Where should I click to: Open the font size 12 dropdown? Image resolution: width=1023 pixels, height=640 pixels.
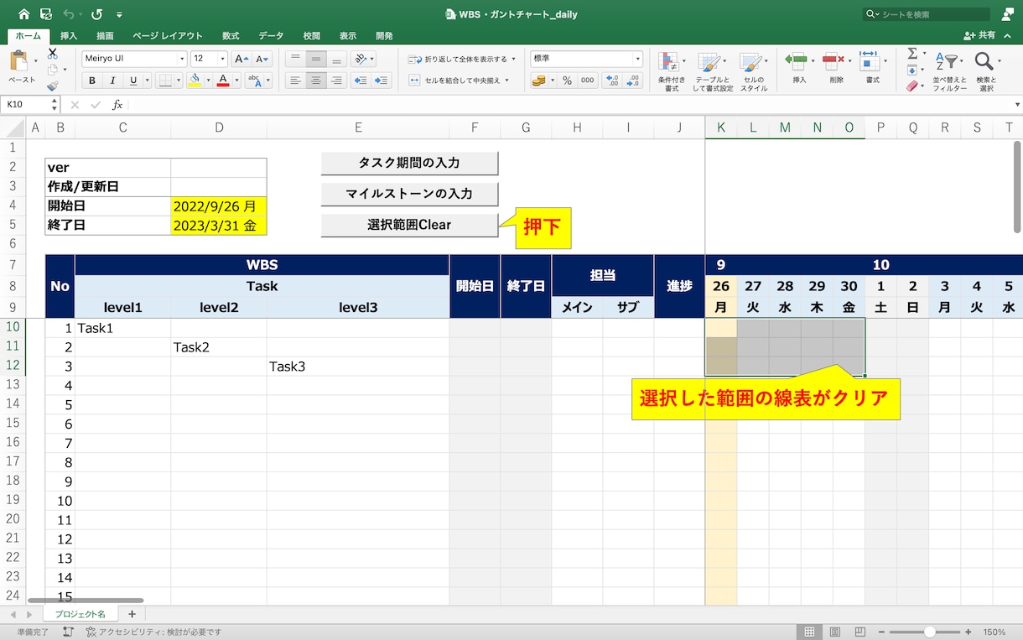[222, 59]
